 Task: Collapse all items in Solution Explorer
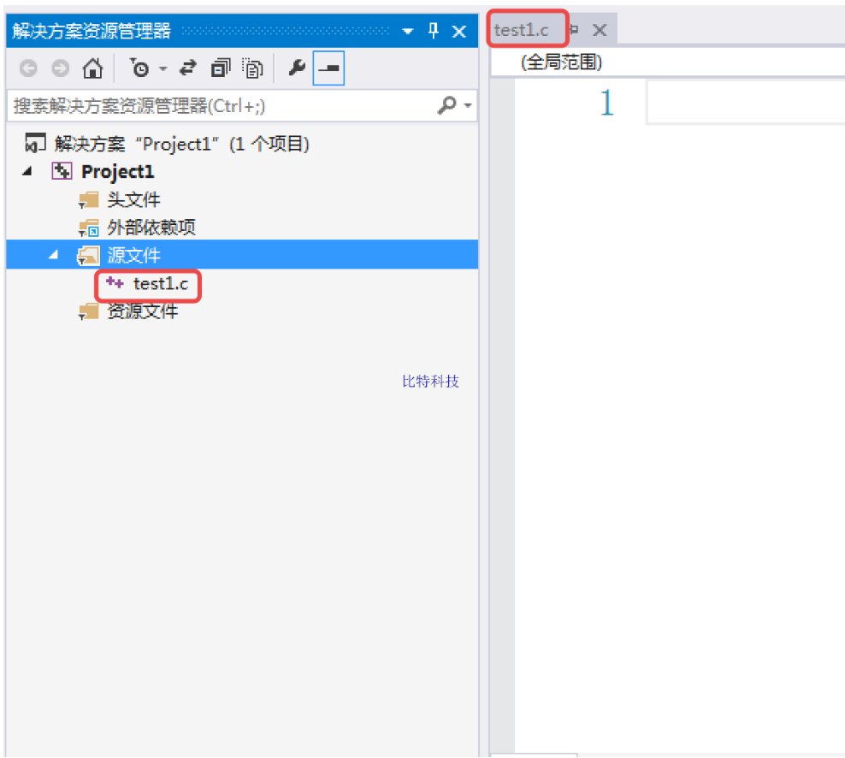point(221,68)
